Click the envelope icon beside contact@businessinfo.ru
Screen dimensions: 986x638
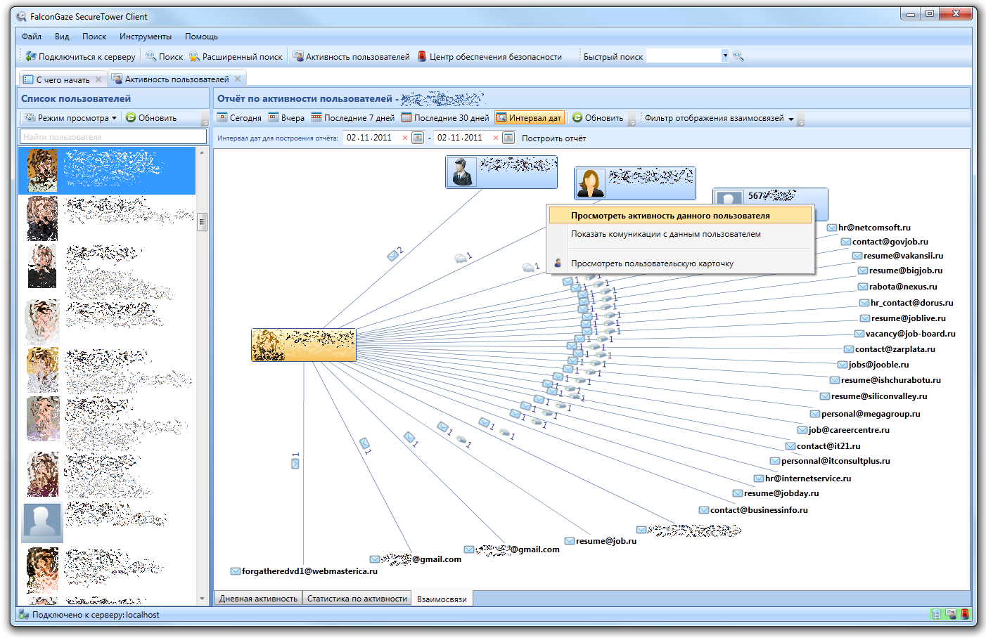click(x=704, y=510)
